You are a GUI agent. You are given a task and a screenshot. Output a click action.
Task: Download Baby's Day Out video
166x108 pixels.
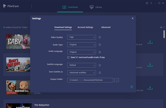(x=150, y=65)
